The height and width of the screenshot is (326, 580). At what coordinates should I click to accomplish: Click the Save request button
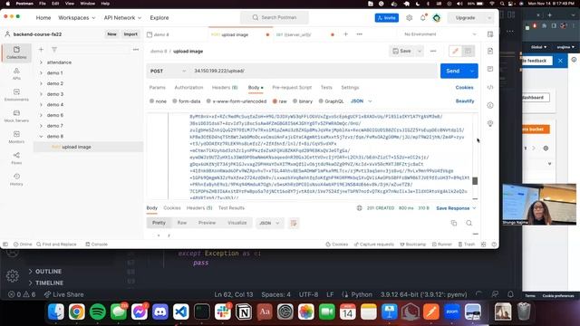pos(402,51)
